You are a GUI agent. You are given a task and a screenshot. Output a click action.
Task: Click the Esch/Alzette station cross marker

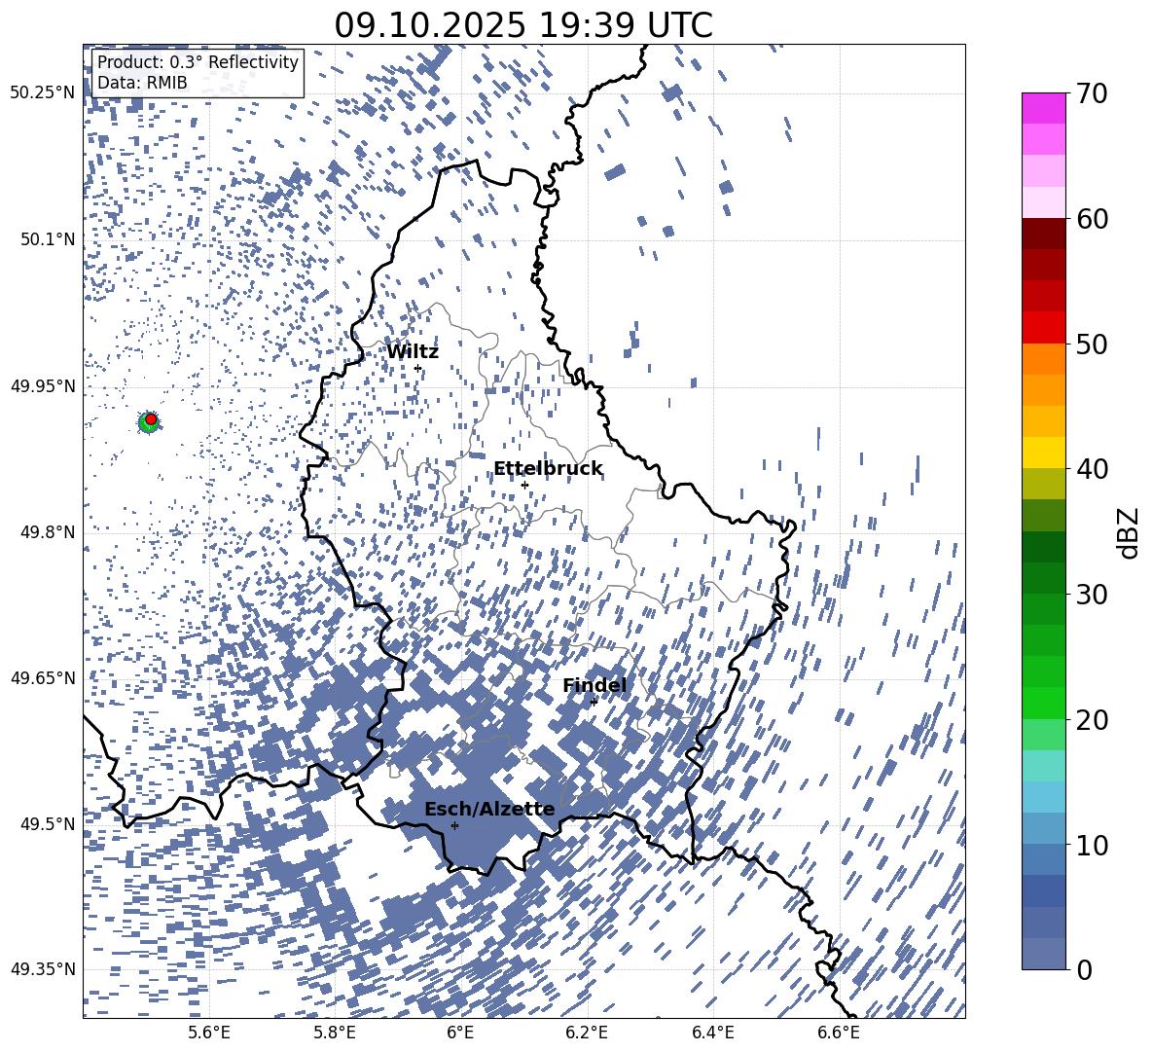454,825
